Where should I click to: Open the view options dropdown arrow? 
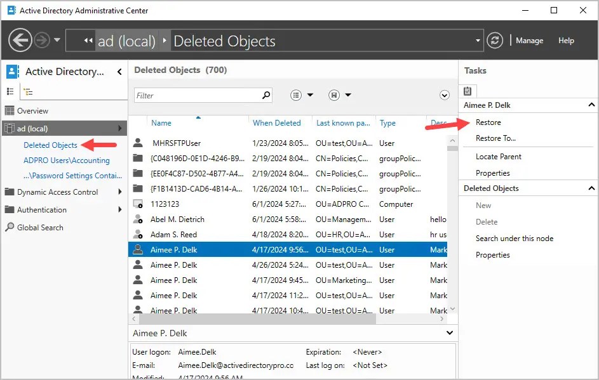[x=310, y=95]
